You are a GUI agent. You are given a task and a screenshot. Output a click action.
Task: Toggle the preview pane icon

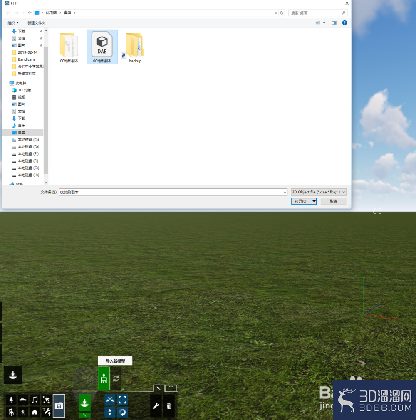tap(334, 23)
